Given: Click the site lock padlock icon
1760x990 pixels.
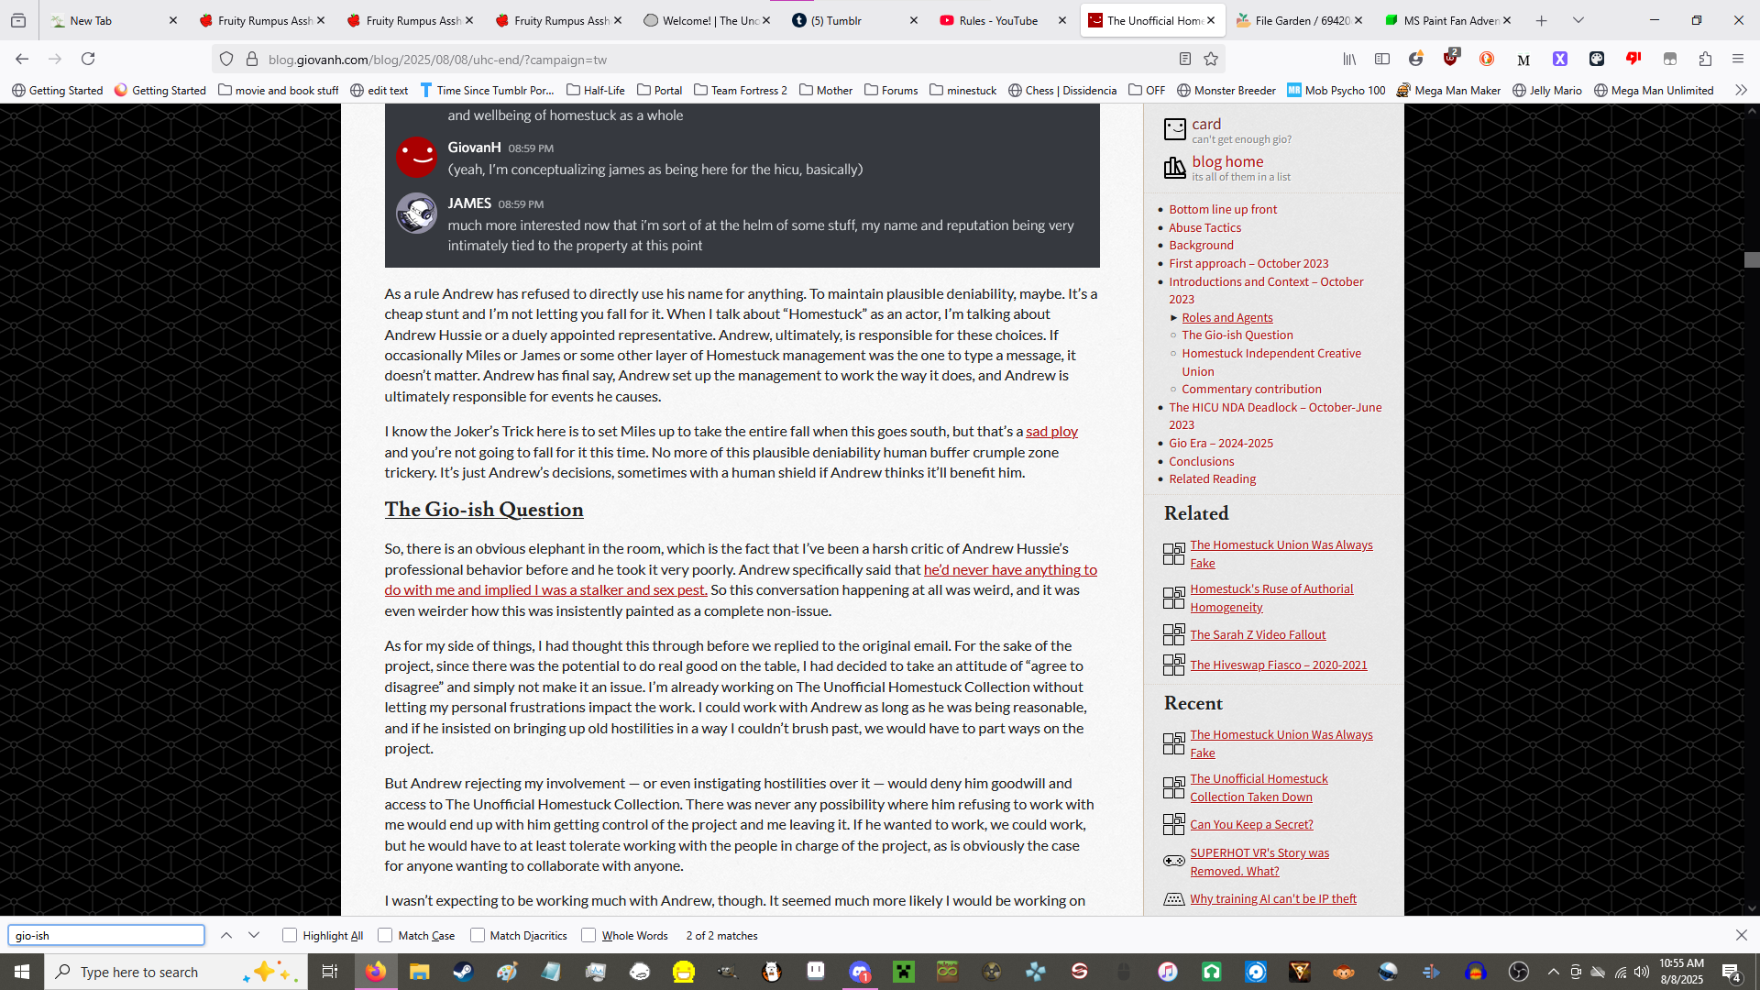Looking at the screenshot, I should pyautogui.click(x=252, y=59).
